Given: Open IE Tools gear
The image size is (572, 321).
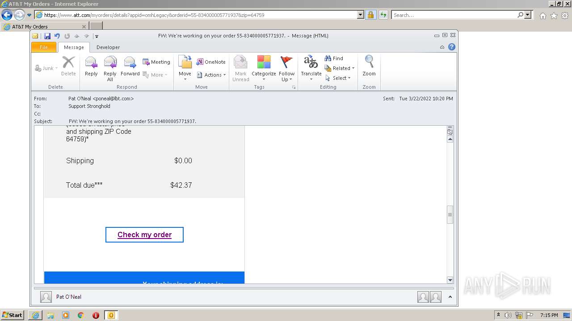Looking at the screenshot, I should (x=565, y=16).
